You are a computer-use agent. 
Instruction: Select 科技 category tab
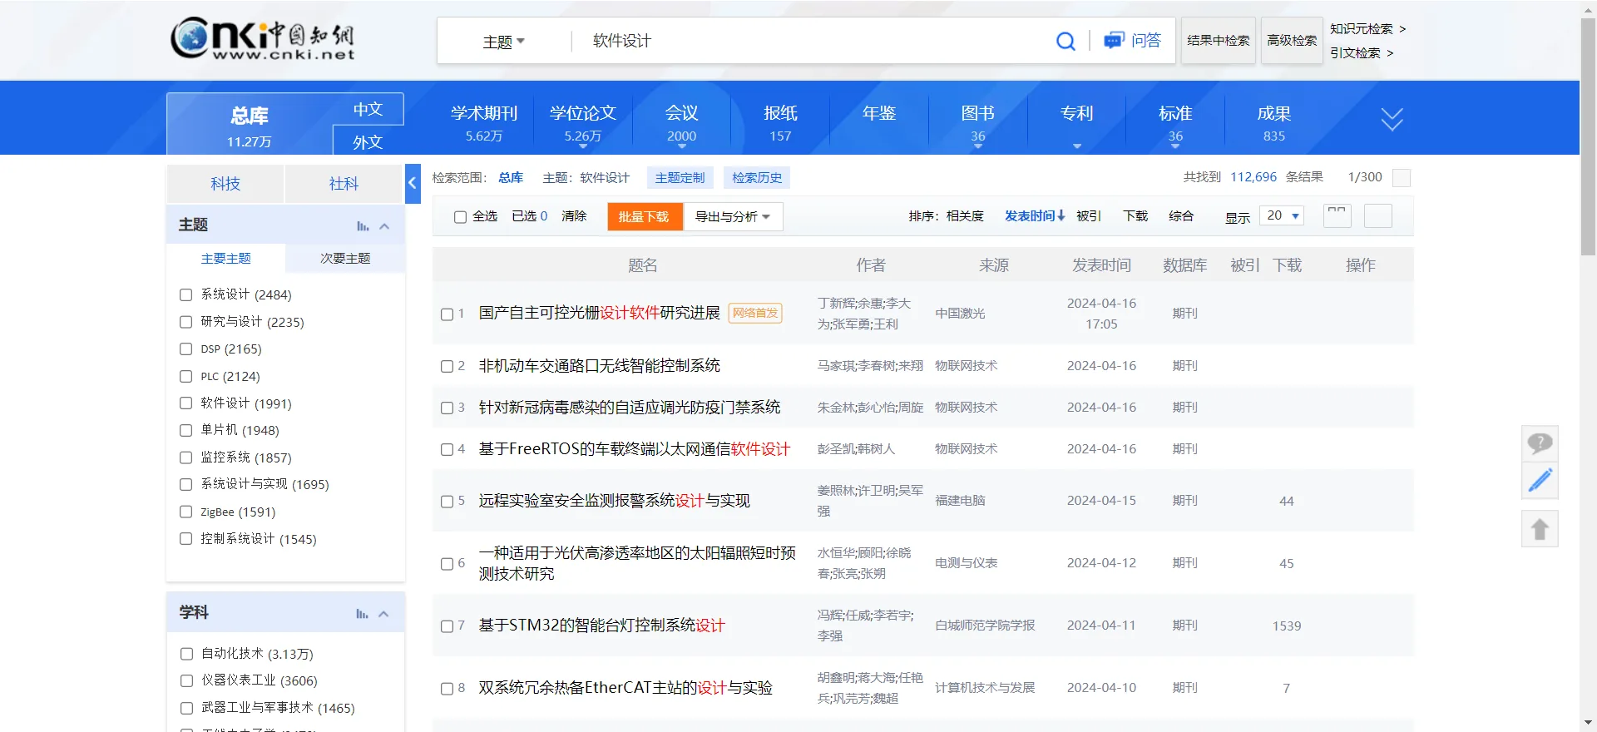(x=225, y=184)
